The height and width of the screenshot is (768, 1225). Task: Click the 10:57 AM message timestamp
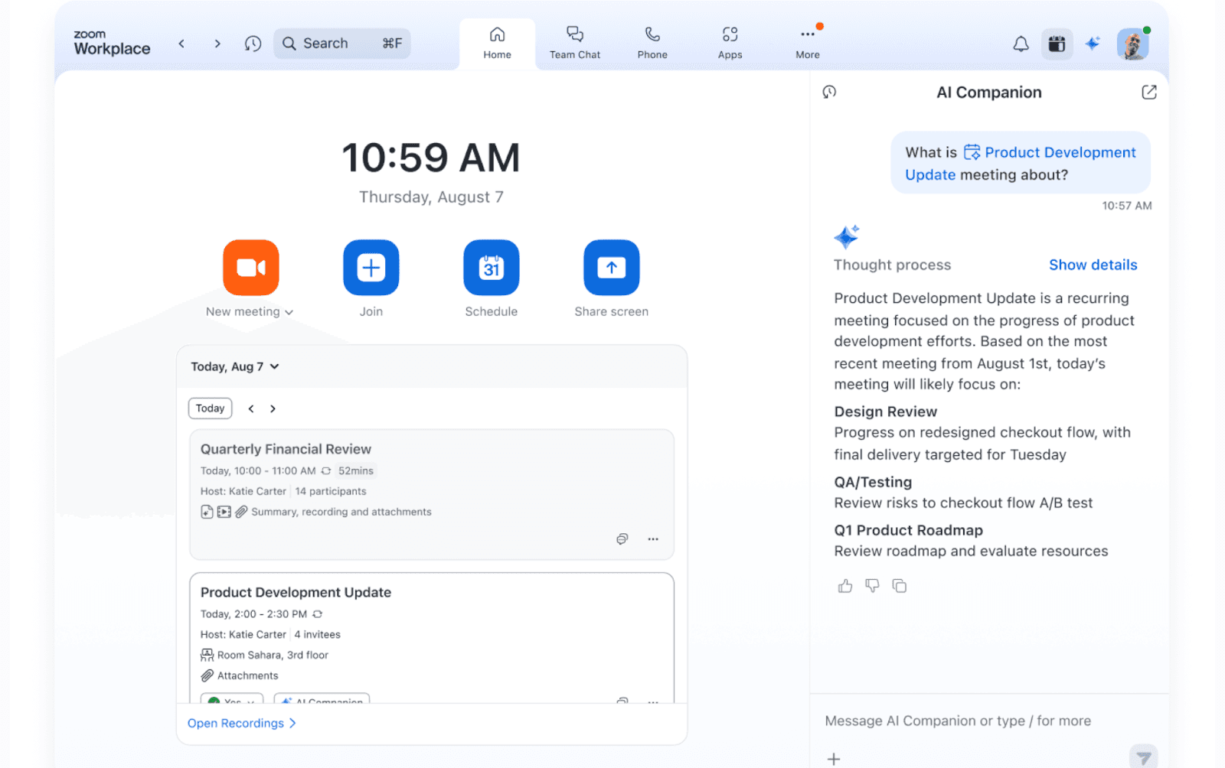tap(1126, 206)
